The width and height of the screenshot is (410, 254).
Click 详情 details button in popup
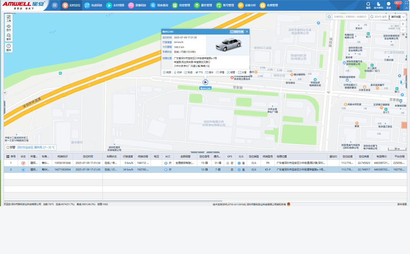[220, 72]
